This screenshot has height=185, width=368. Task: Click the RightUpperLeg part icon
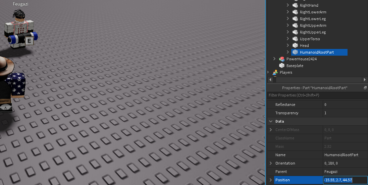click(295, 32)
